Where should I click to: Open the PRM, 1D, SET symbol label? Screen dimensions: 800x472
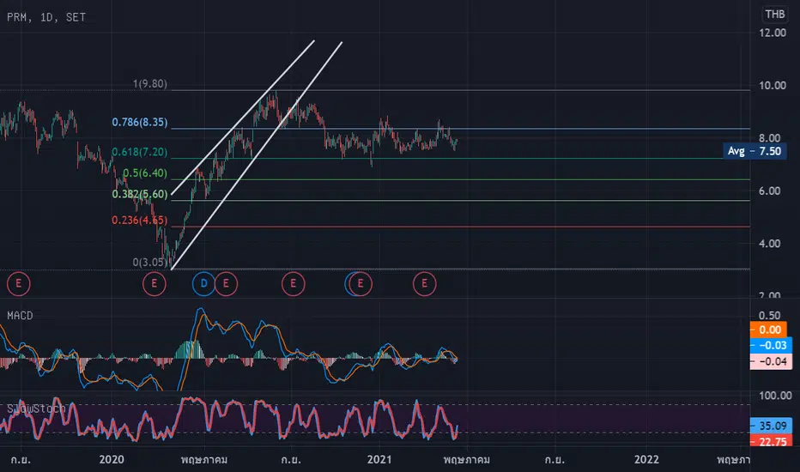(x=45, y=17)
